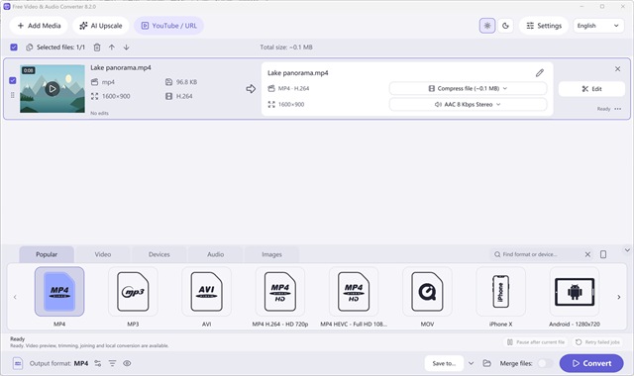Select the MP4 format icon

pos(59,292)
